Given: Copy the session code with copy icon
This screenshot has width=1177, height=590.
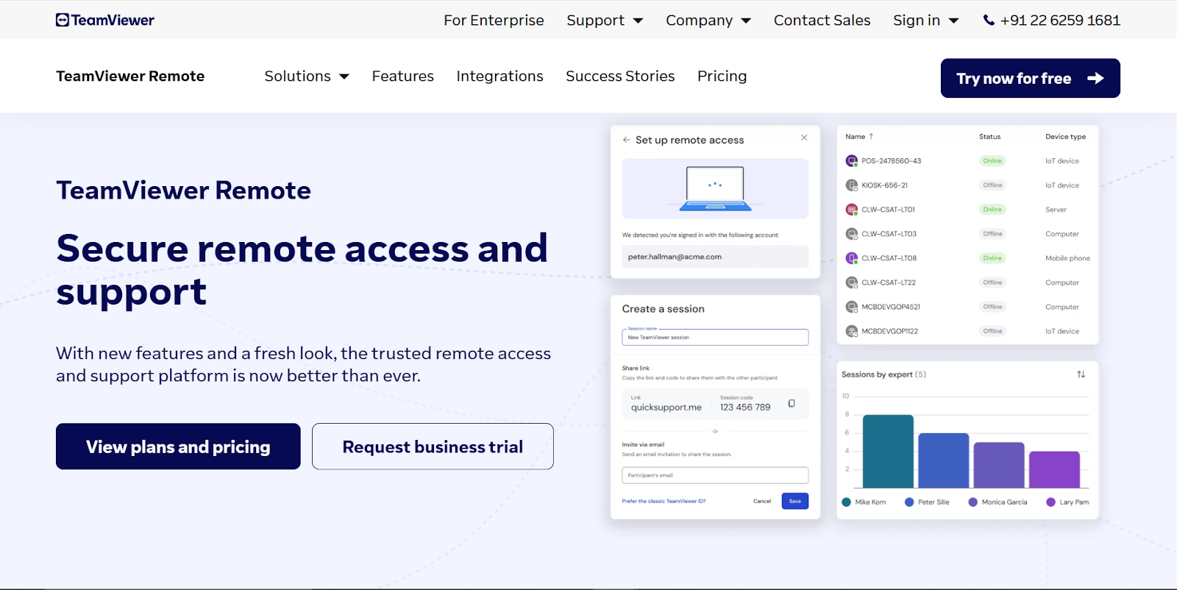Looking at the screenshot, I should pyautogui.click(x=792, y=403).
